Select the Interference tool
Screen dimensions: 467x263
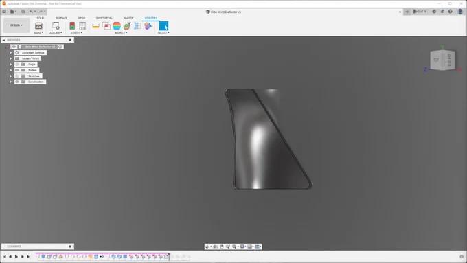click(106, 26)
